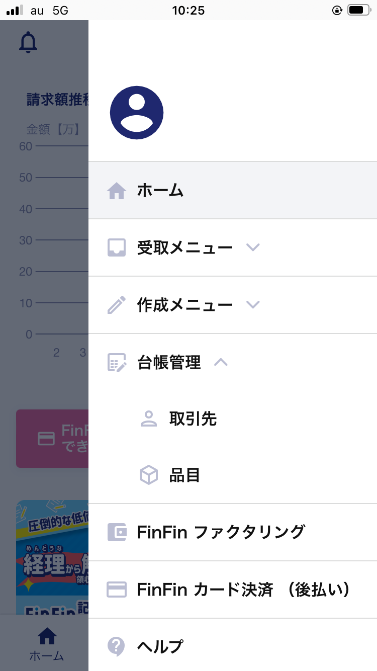
Task: Tap the help question mark icon
Action: (x=117, y=646)
